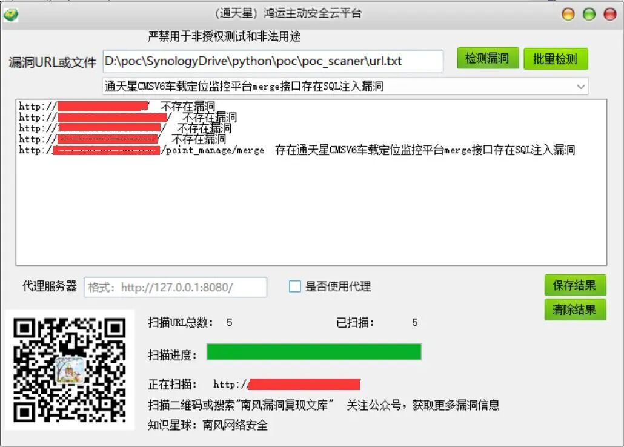The image size is (624, 447).
Task: Click the 已扫描 count label
Action: coord(355,322)
